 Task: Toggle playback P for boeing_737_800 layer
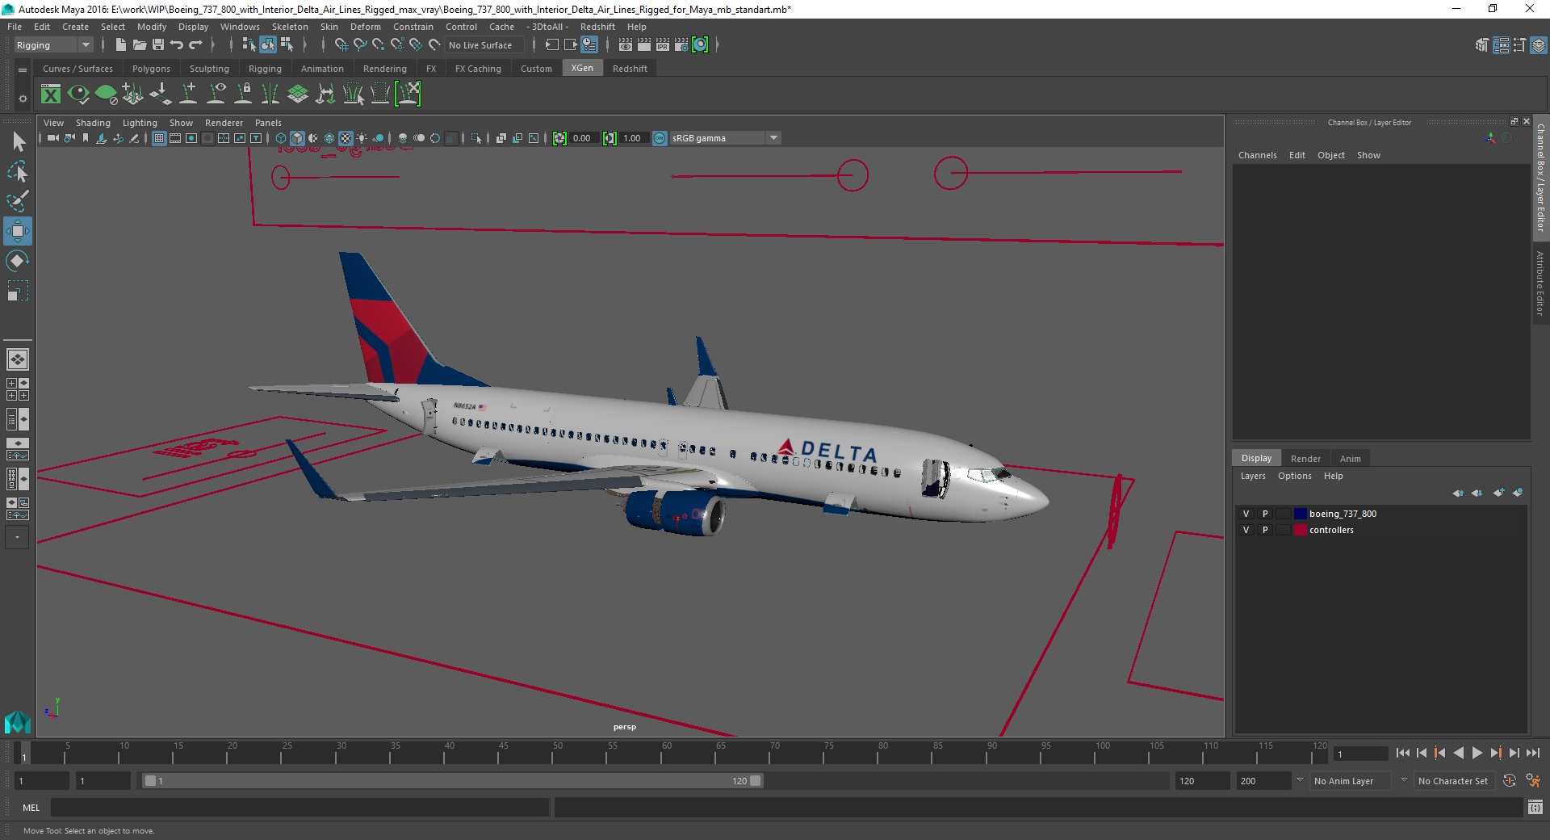[x=1265, y=514]
